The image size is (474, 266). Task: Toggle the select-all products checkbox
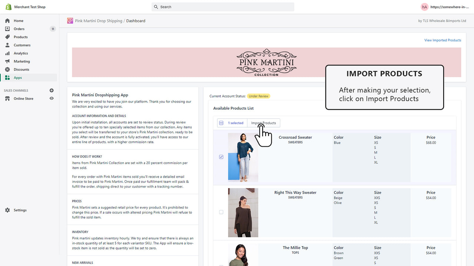point(221,123)
